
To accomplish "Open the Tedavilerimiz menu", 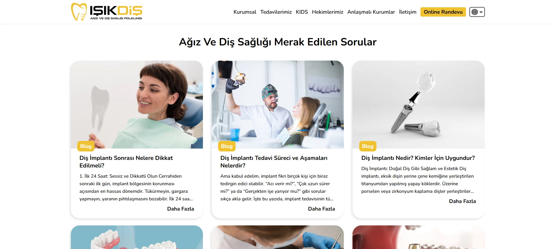I will click(x=276, y=12).
